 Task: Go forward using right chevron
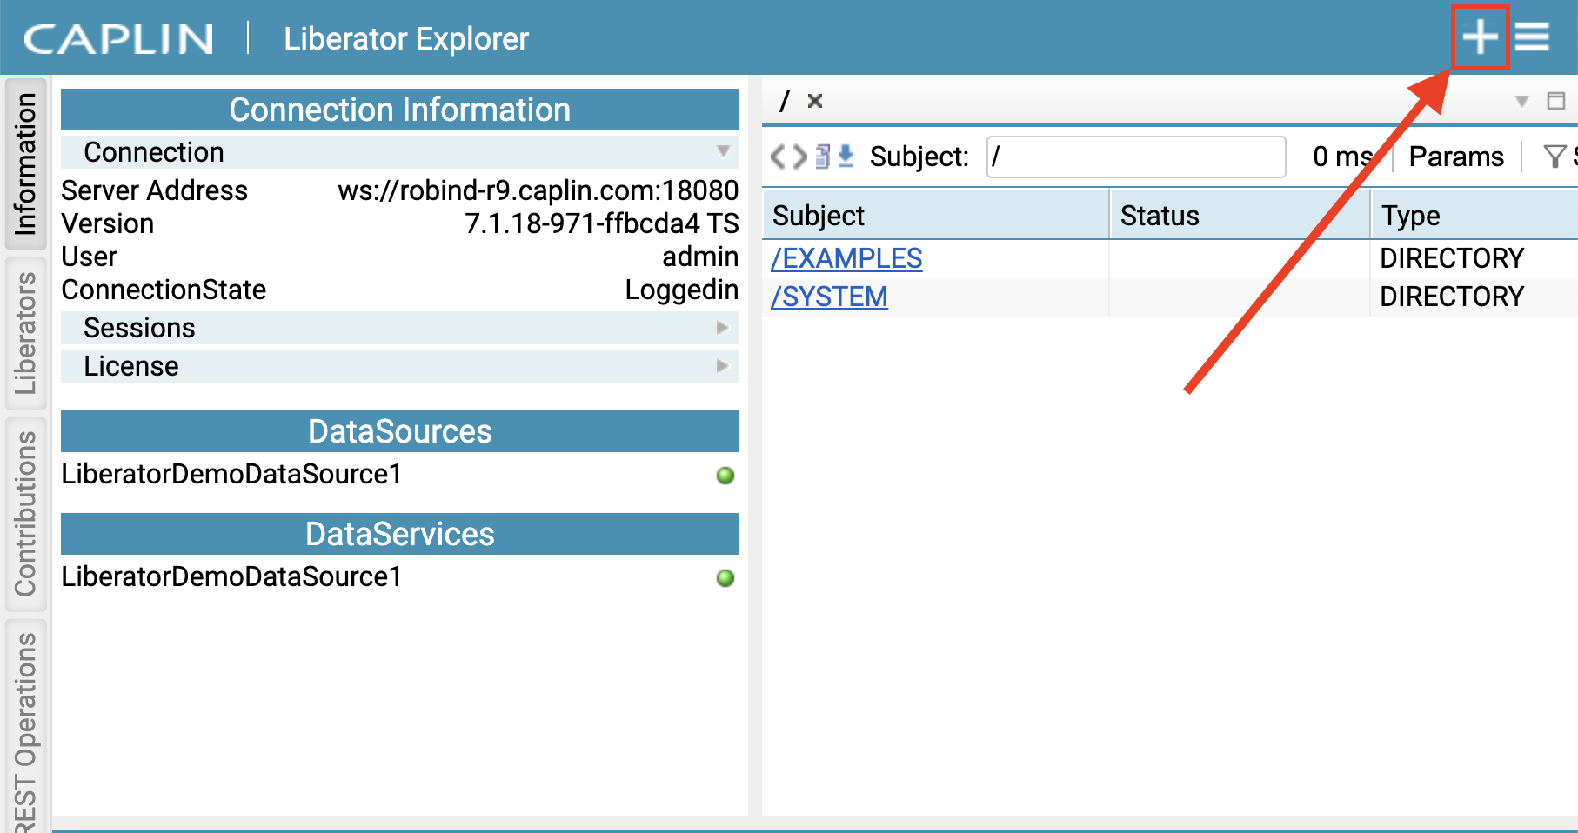799,157
